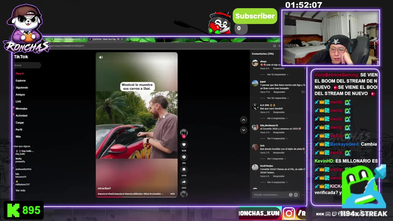Expand the video caption with 'más'
This screenshot has height=221, width=393.
tap(173, 194)
